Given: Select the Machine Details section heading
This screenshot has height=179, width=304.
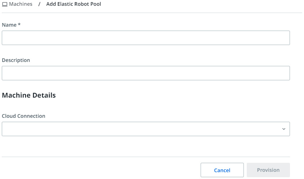Looking at the screenshot, I should pyautogui.click(x=29, y=95).
